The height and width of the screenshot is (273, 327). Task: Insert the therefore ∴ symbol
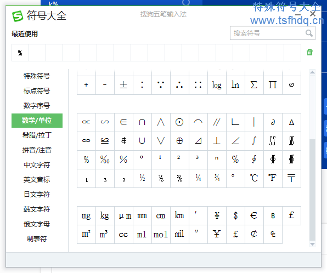179,85
